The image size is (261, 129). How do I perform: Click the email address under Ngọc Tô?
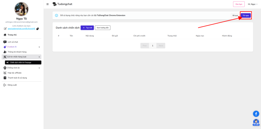[21, 22]
